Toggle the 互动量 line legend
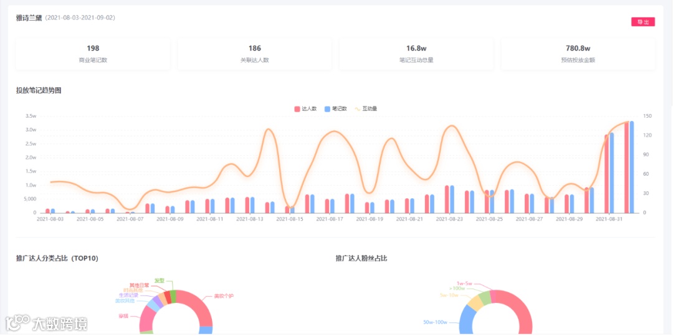Viewport: 673px width, 336px height. point(366,109)
